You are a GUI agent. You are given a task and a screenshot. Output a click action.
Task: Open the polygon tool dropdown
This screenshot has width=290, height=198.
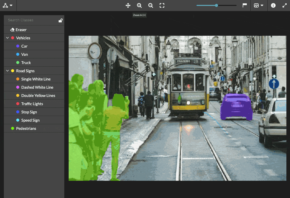click(8, 5)
